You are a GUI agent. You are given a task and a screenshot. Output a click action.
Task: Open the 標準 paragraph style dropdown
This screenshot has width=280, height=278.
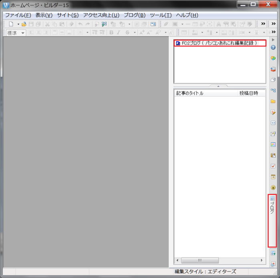(16, 33)
